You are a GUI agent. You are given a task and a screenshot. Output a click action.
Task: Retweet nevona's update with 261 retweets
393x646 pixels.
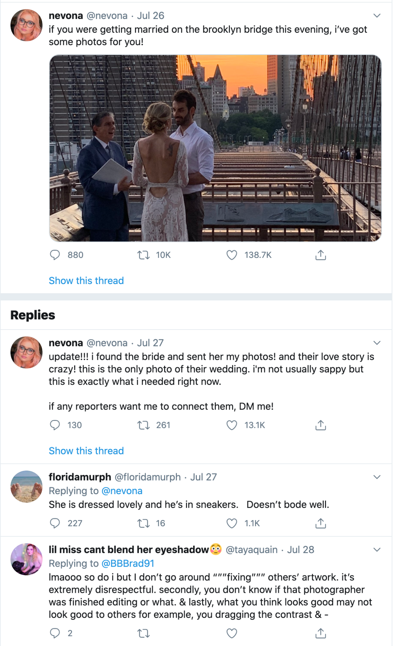tap(143, 425)
